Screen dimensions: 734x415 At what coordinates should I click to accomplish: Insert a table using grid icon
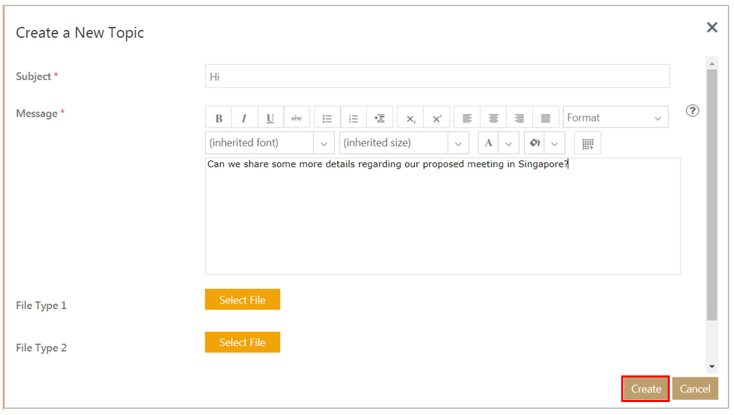pos(588,143)
